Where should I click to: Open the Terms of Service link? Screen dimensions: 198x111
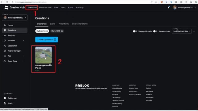click(118, 101)
